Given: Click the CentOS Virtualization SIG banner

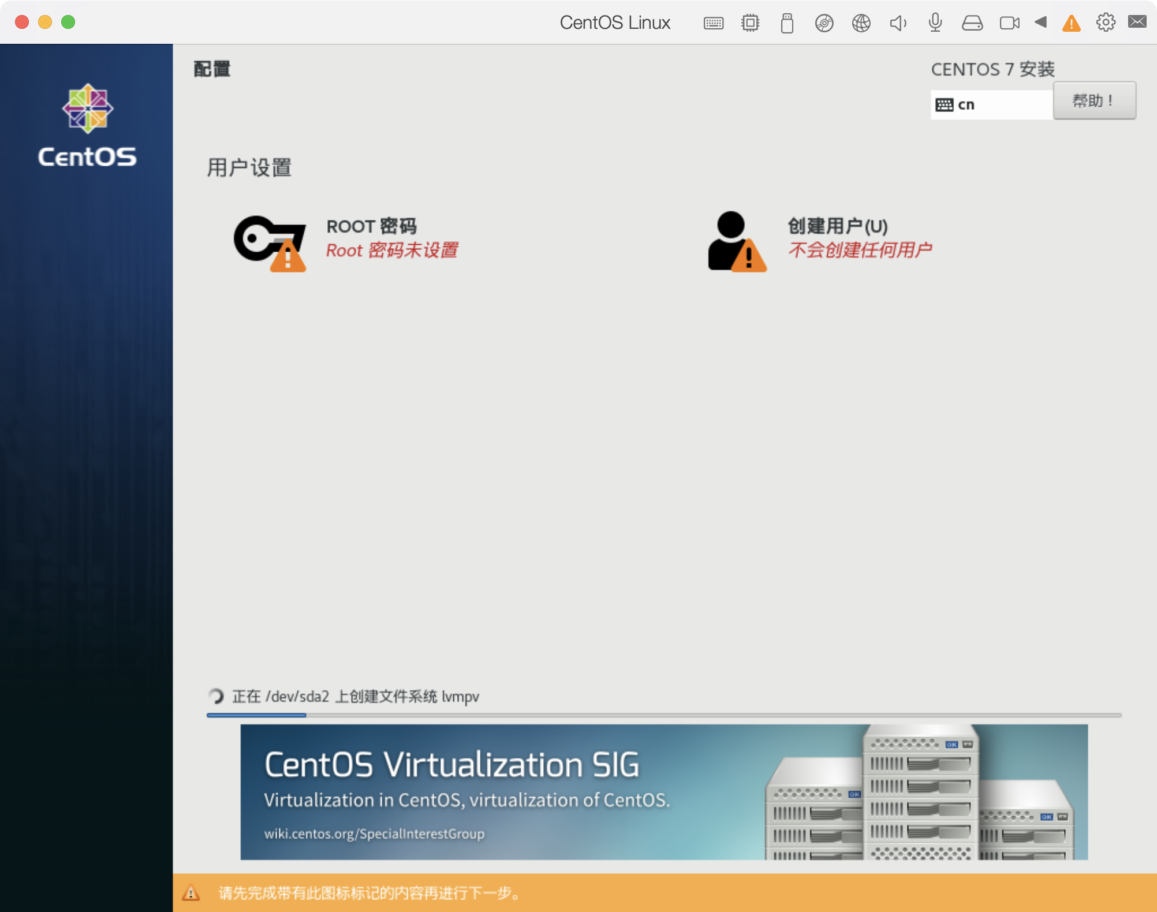Looking at the screenshot, I should point(664,793).
